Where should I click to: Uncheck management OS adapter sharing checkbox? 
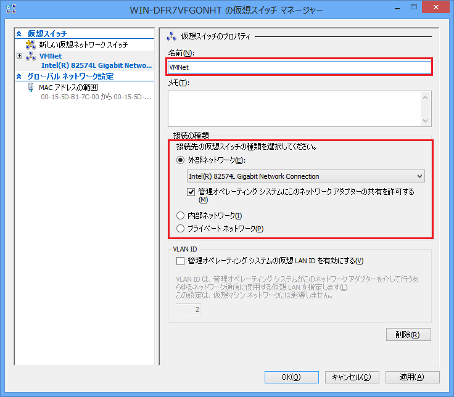coord(191,192)
